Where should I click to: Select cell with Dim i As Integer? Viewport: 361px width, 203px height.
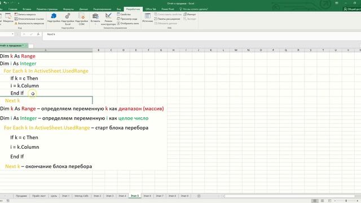(46, 63)
